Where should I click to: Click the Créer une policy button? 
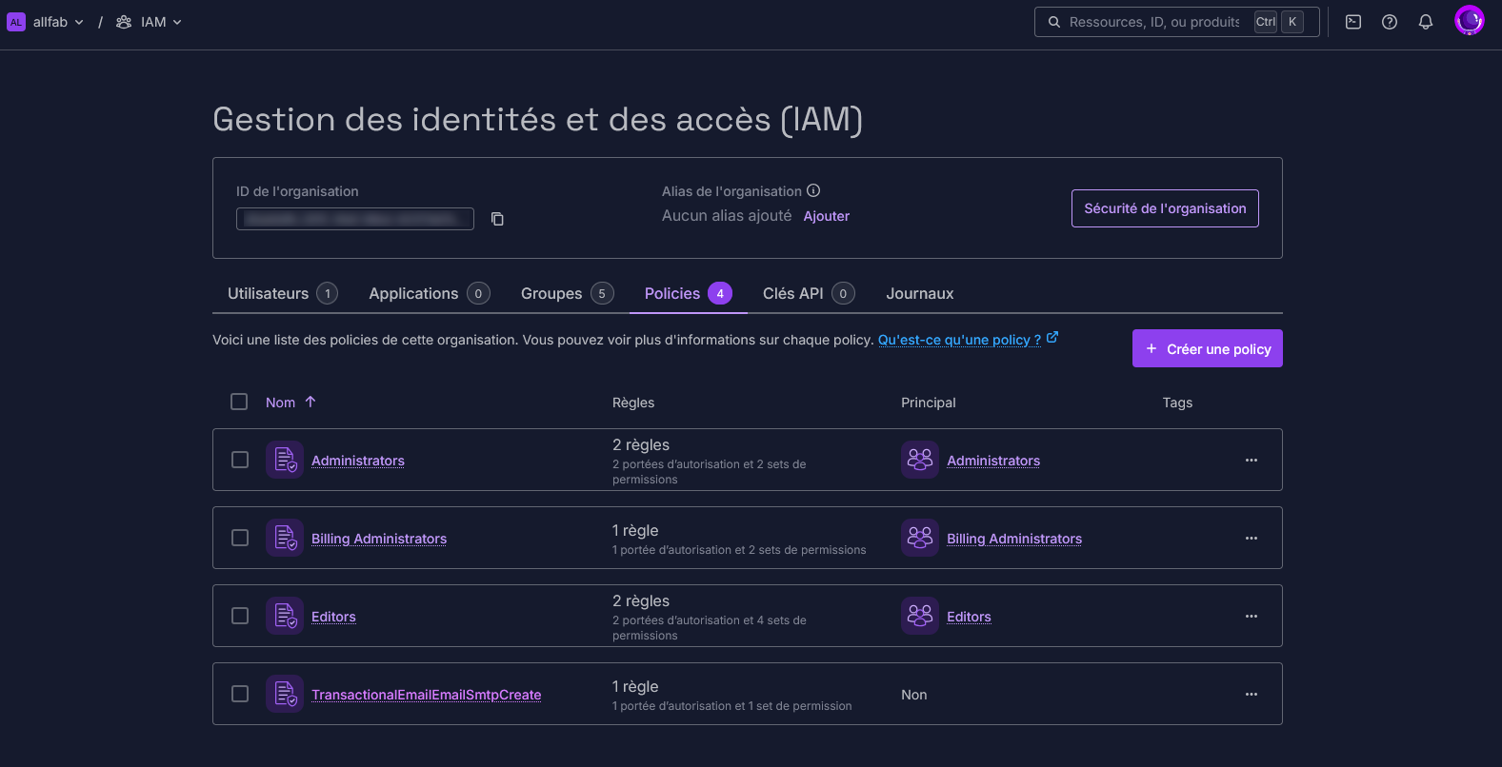[x=1208, y=348]
